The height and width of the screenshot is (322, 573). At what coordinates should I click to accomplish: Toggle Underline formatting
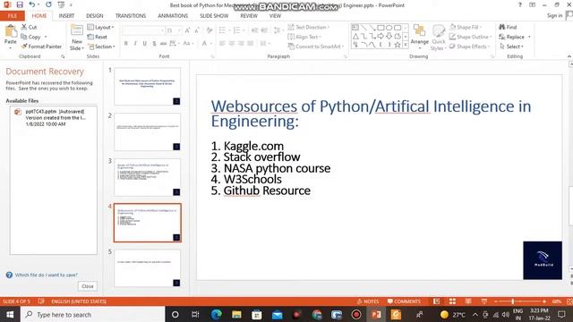(145, 44)
